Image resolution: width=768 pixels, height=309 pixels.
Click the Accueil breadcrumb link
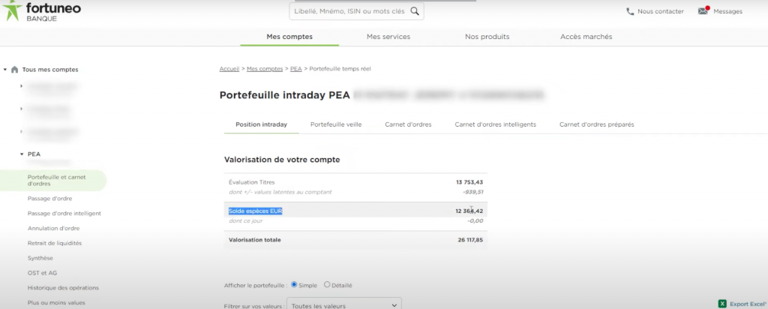229,69
